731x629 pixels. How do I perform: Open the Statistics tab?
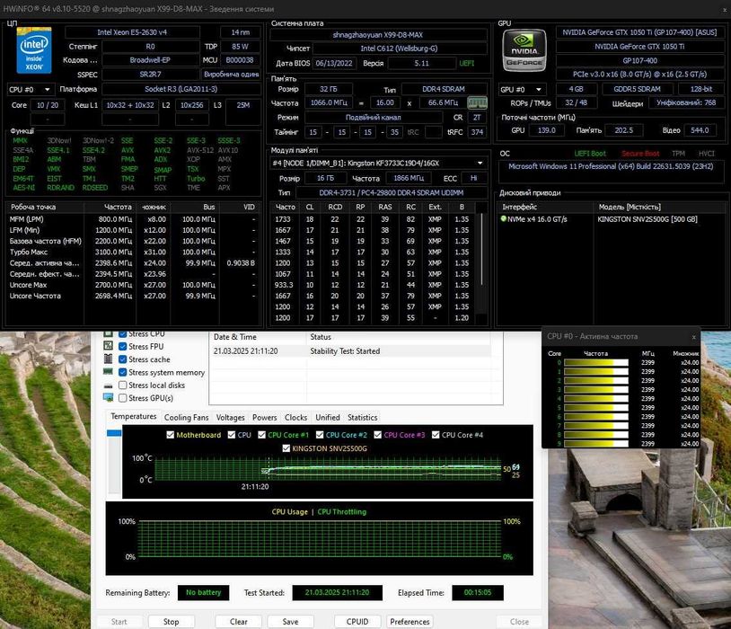coord(362,418)
